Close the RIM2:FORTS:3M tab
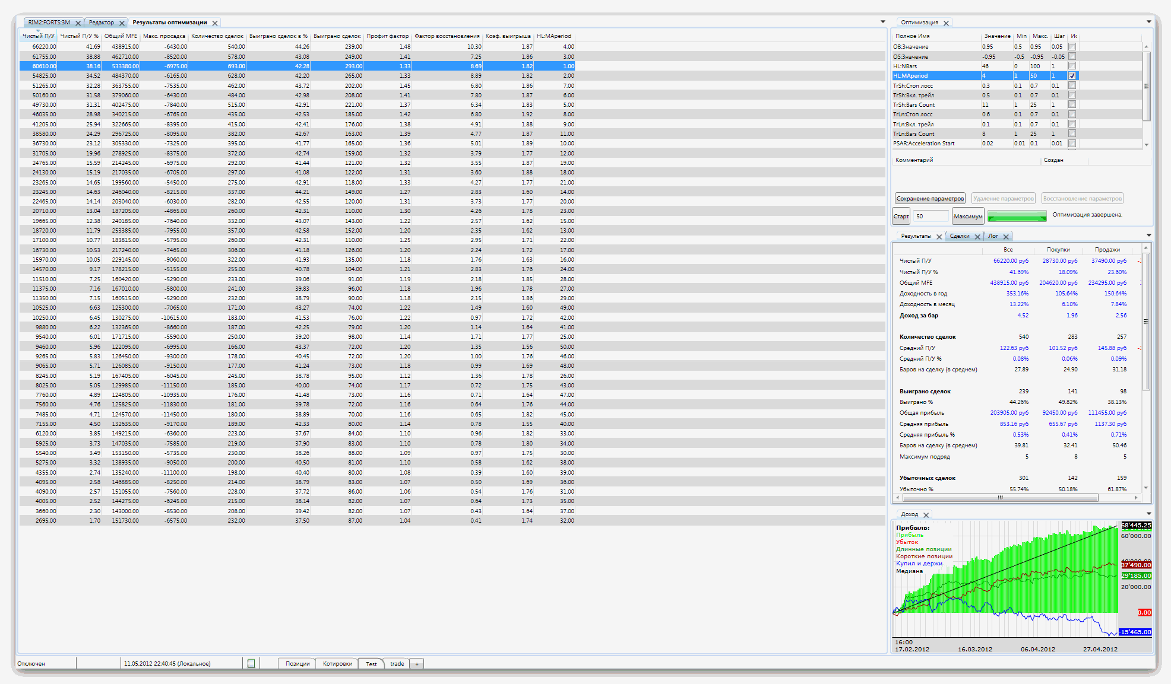This screenshot has height=684, width=1171. tap(78, 23)
